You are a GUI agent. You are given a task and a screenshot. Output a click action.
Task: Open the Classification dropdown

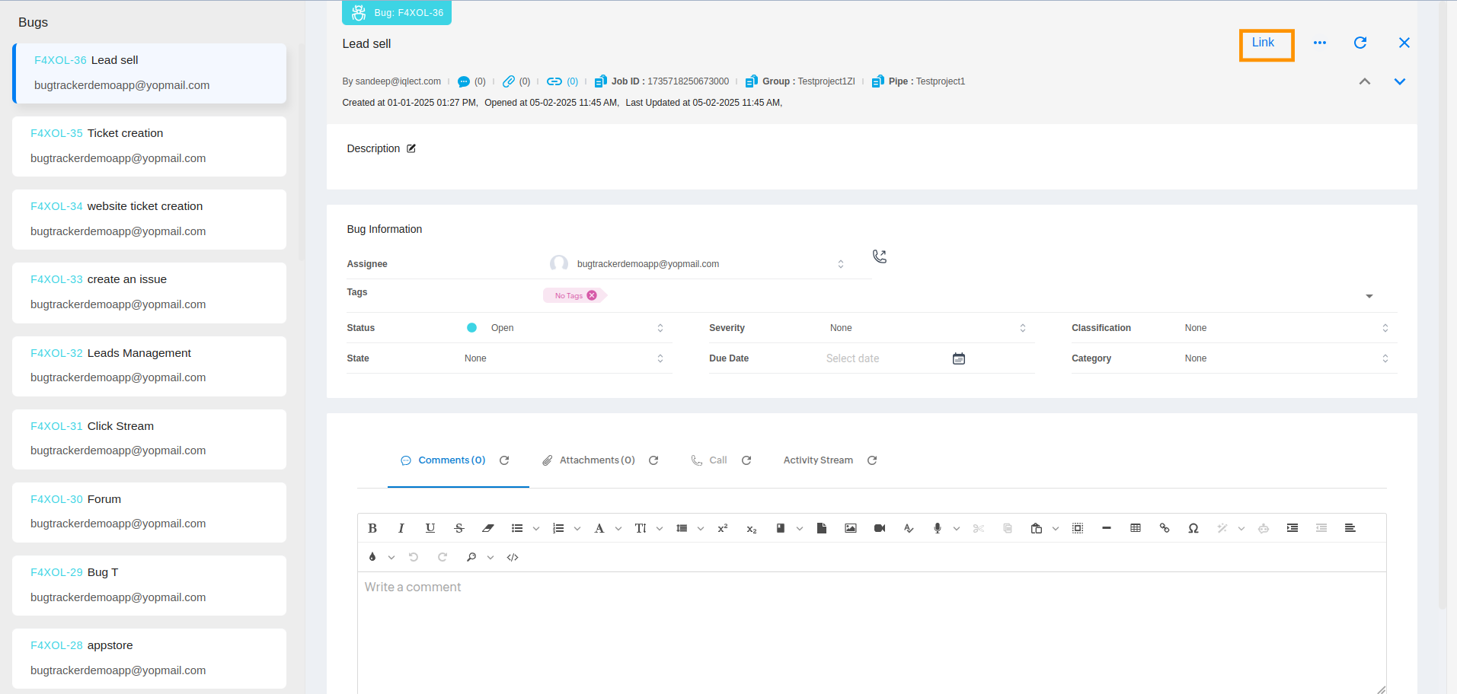point(1287,328)
